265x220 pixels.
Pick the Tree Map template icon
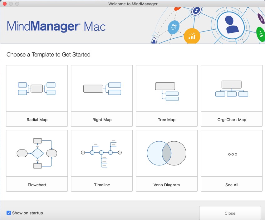[167, 91]
